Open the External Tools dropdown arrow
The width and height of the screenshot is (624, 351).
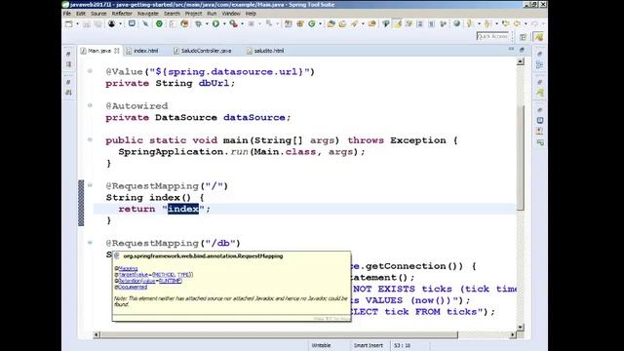coord(243,23)
